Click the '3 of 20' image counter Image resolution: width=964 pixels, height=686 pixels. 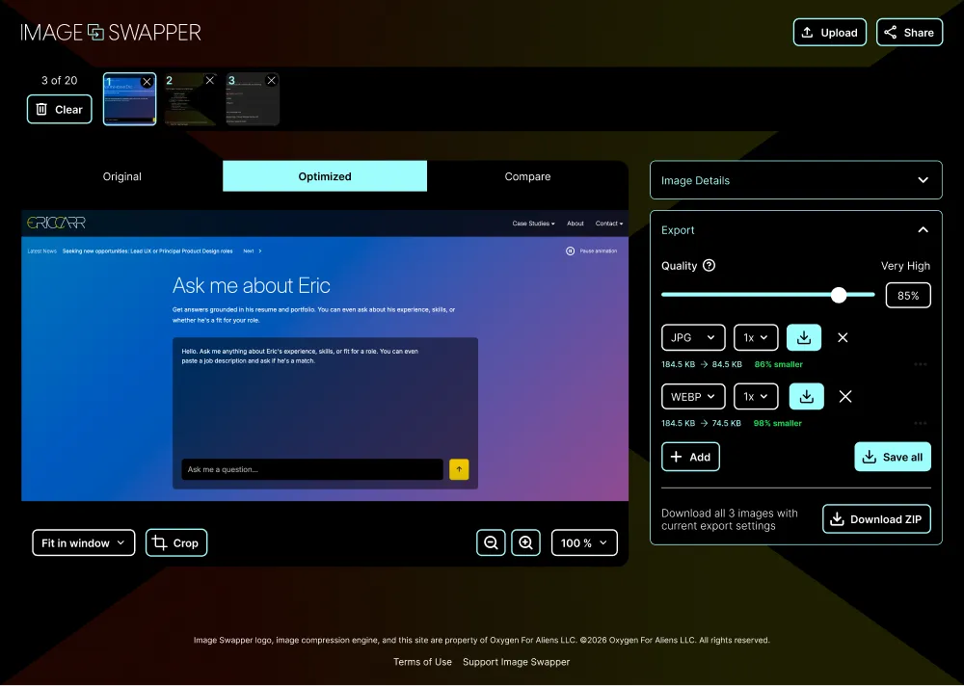pyautogui.click(x=59, y=81)
